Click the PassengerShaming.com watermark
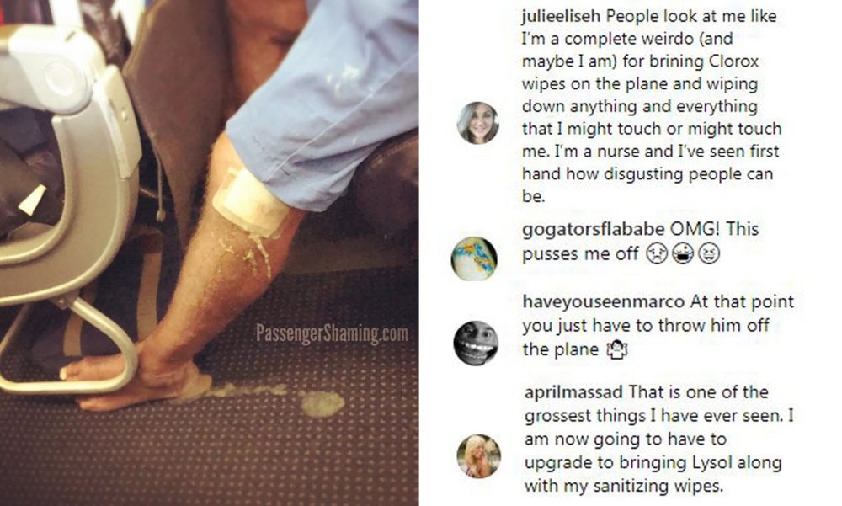Image resolution: width=842 pixels, height=506 pixels. click(332, 333)
